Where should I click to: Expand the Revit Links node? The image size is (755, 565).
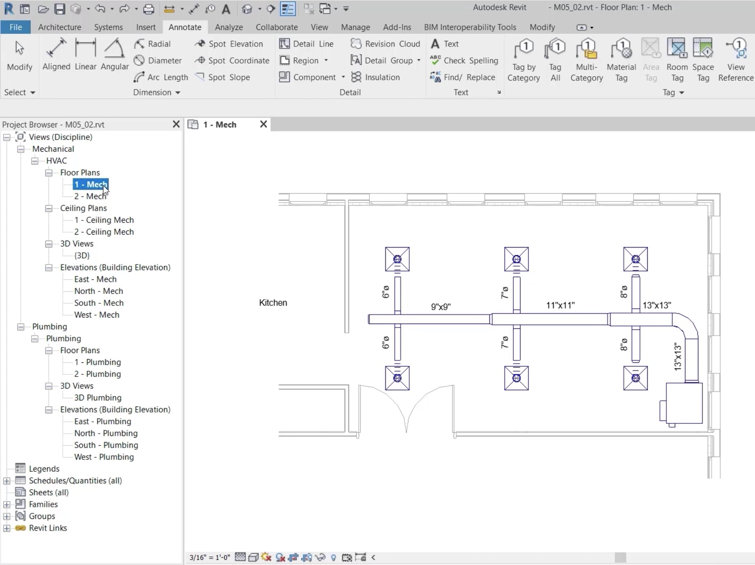pos(7,528)
